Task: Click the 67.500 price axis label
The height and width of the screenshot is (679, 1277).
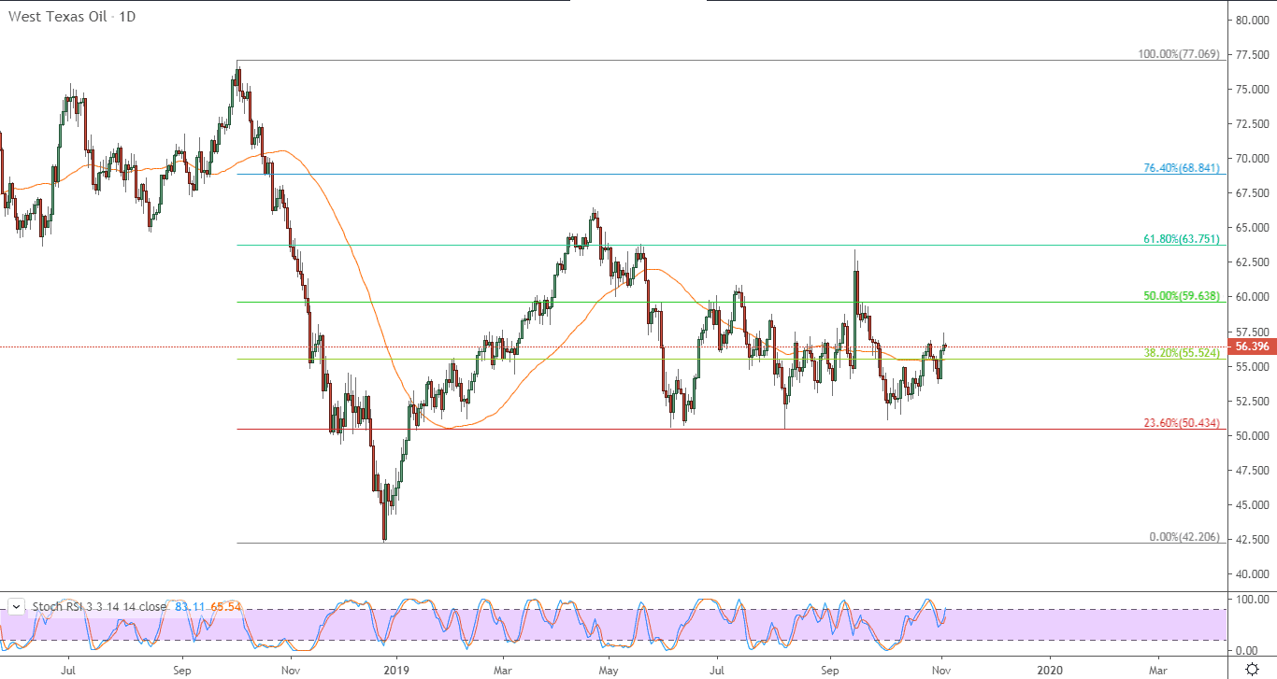Action: click(x=1252, y=193)
